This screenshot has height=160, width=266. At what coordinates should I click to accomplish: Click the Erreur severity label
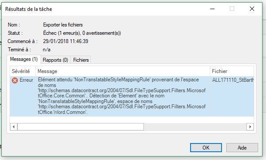pos(26,80)
